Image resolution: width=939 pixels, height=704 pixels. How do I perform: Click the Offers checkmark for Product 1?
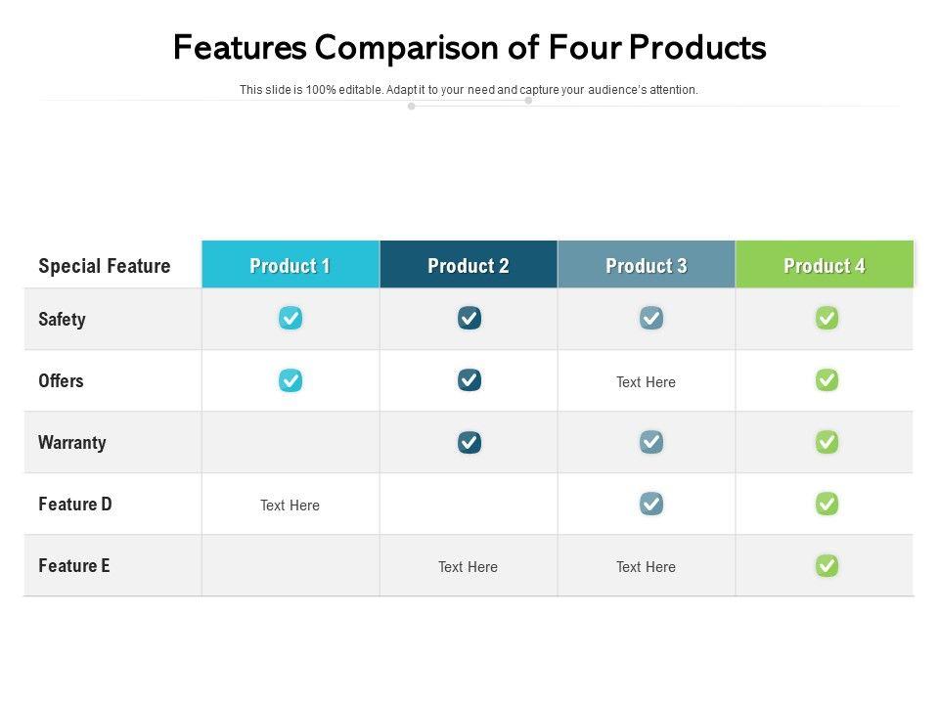pos(291,380)
